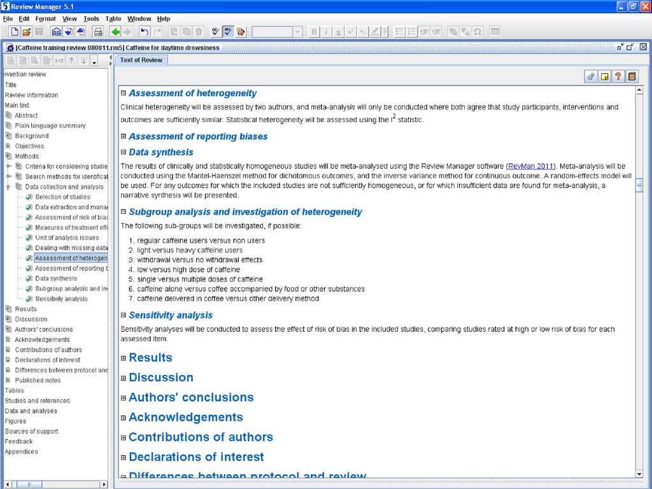
Task: Apply subscript formatting
Action: 362,32
